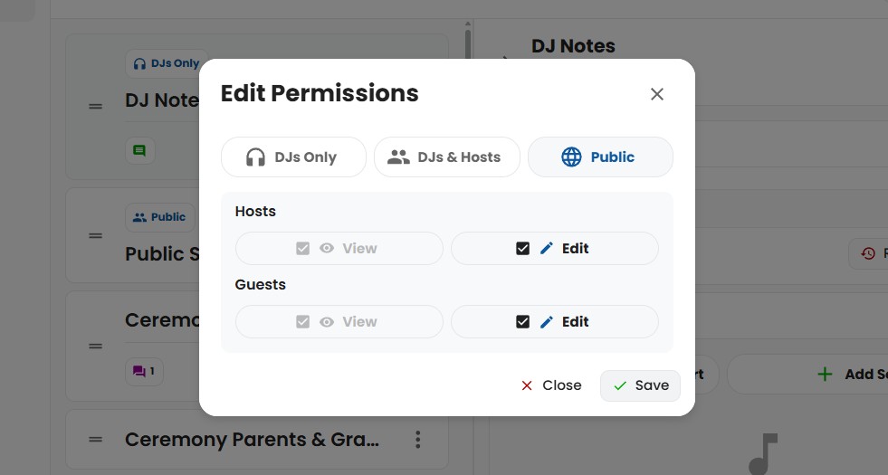The image size is (888, 475).
Task: Click the people icon on DJs & Hosts option
Action: click(x=398, y=157)
